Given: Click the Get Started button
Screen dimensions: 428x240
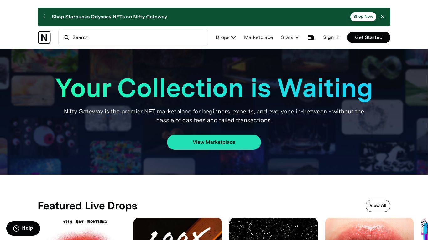Looking at the screenshot, I should click(369, 37).
